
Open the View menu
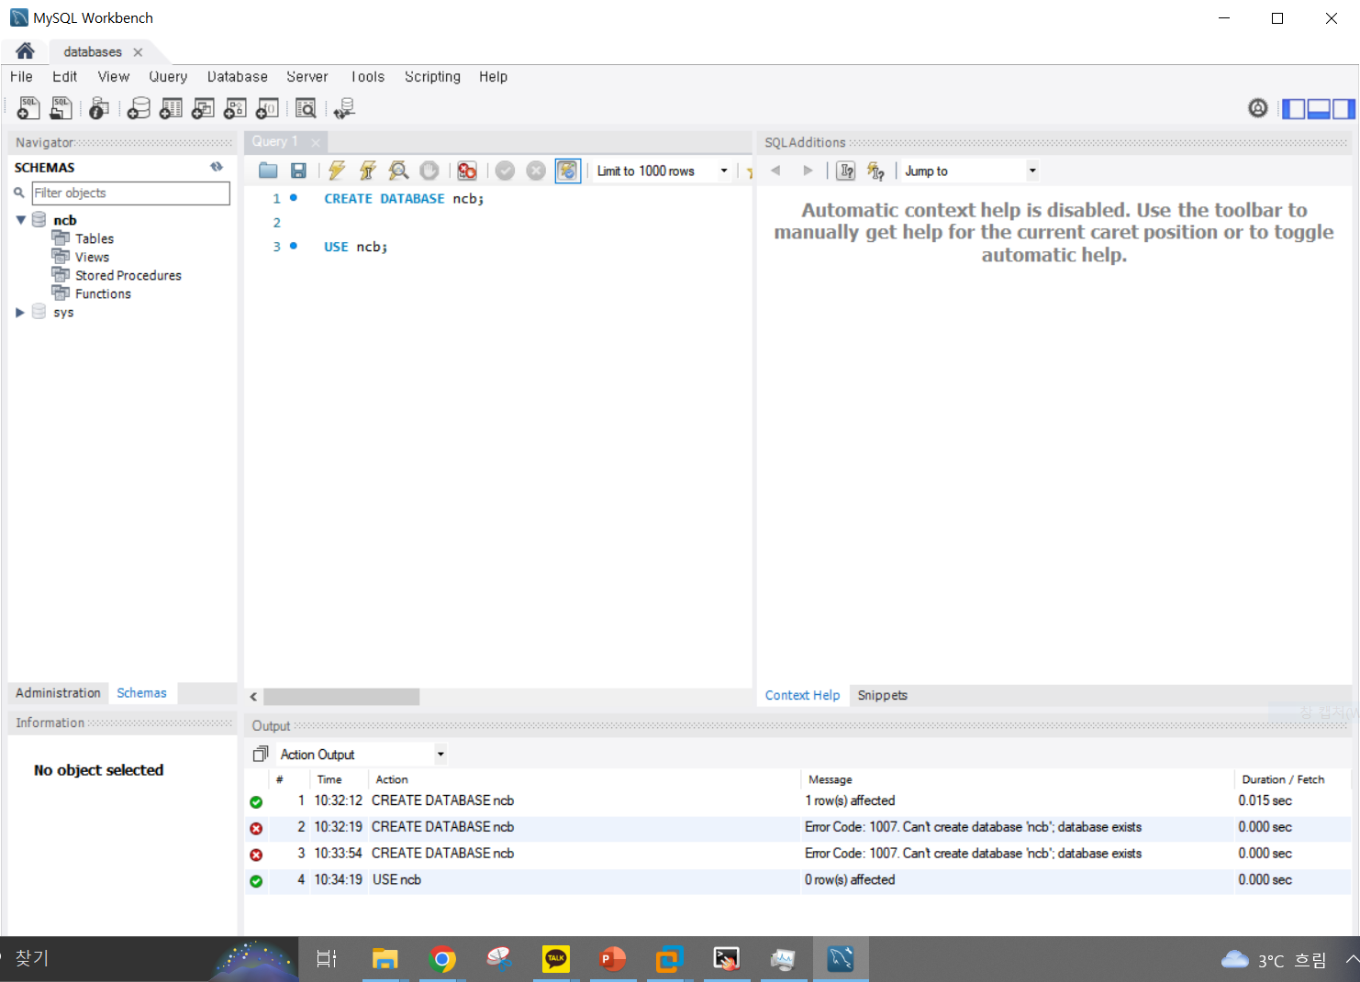coord(114,77)
